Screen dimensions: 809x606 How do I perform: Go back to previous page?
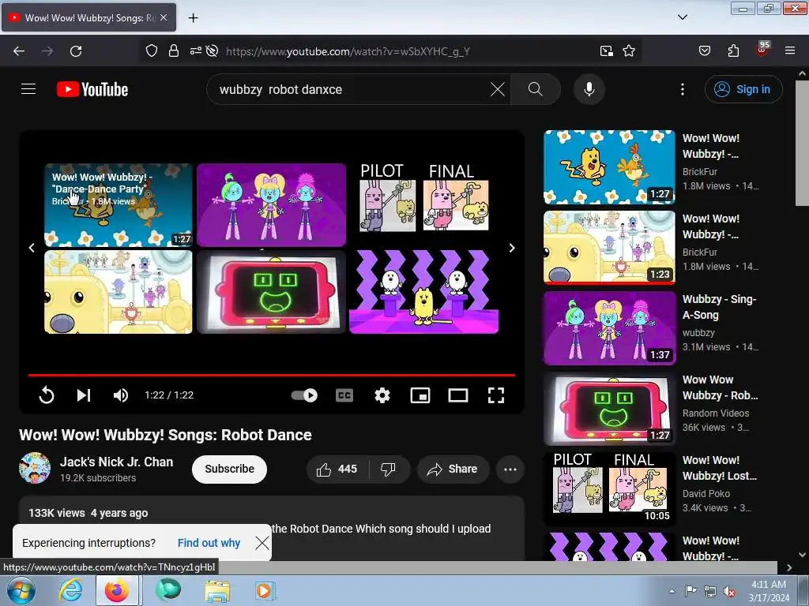tap(19, 51)
